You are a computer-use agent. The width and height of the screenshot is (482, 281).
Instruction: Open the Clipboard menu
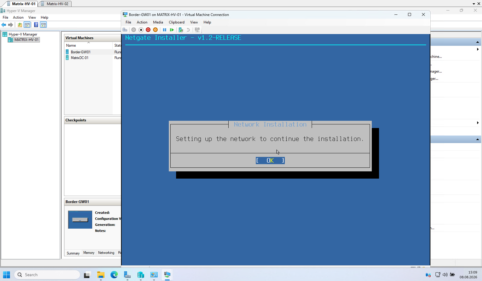[x=177, y=22]
